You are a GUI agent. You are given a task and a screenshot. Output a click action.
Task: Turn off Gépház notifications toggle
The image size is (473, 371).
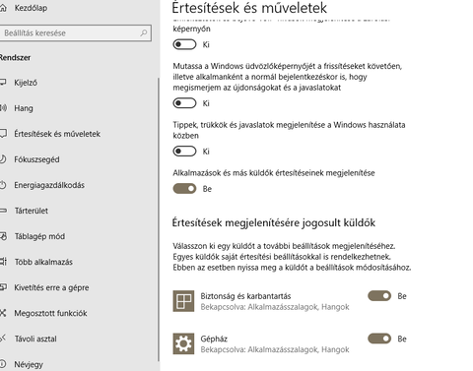tap(379, 339)
